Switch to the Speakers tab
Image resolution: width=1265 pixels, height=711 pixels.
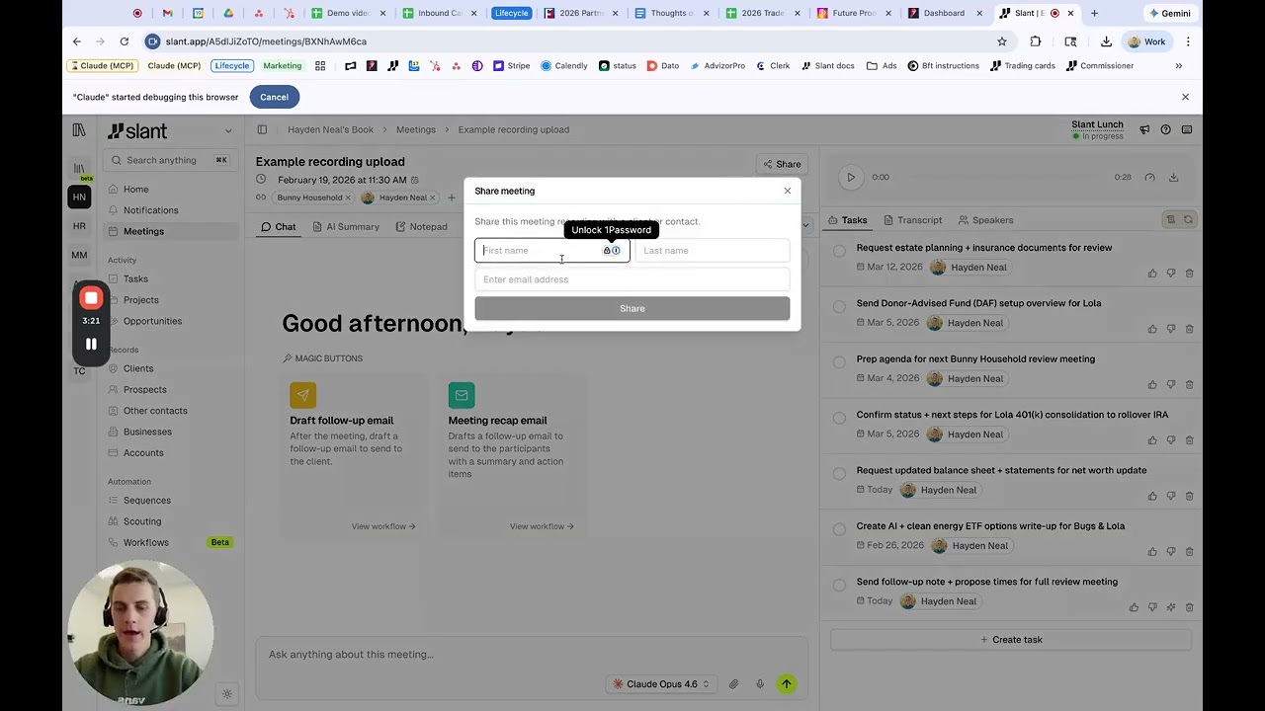[985, 220]
